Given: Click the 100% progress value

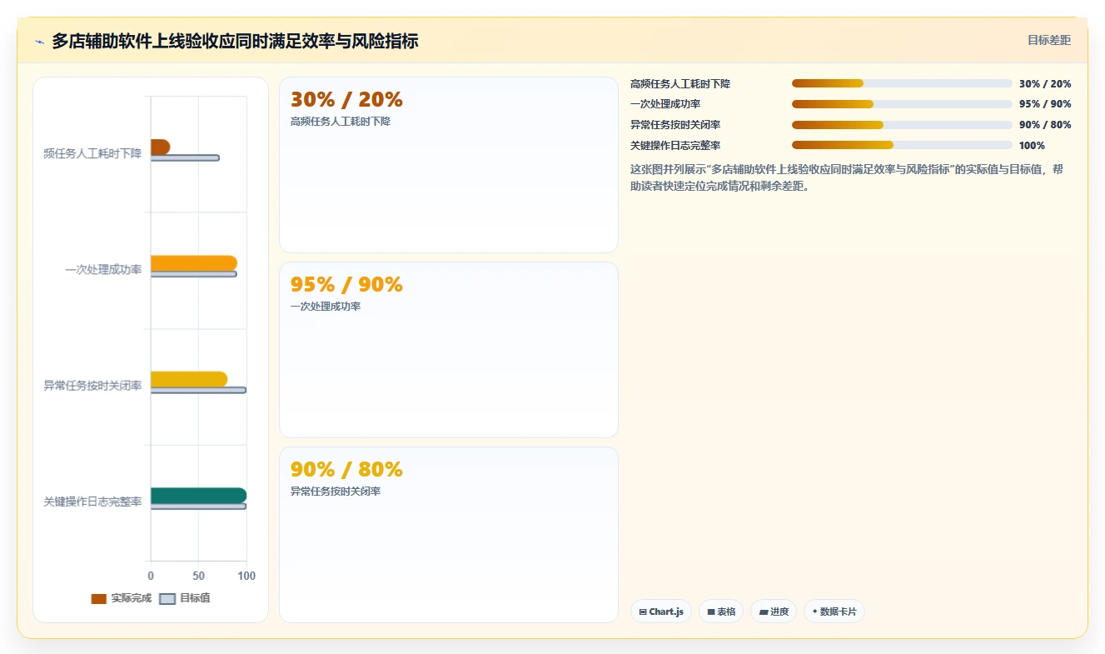Looking at the screenshot, I should [x=1032, y=146].
